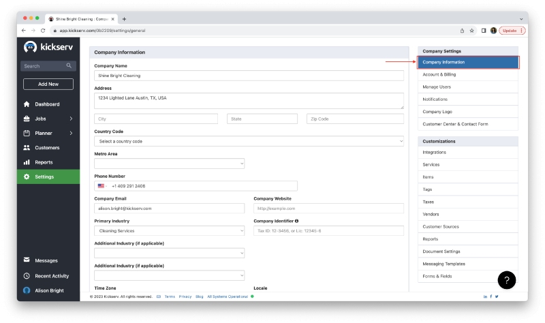The height and width of the screenshot is (323, 545).
Task: Open Dashboard from the sidebar
Action: tap(48, 104)
